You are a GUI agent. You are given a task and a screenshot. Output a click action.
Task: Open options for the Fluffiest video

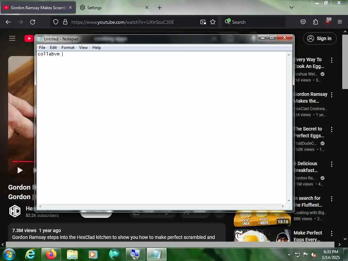pyautogui.click(x=332, y=198)
